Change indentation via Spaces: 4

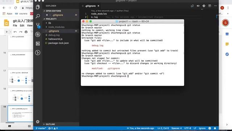click(x=177, y=128)
